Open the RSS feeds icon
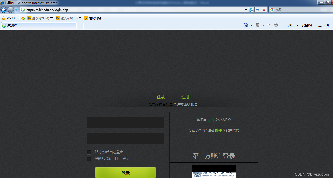 click(258, 25)
